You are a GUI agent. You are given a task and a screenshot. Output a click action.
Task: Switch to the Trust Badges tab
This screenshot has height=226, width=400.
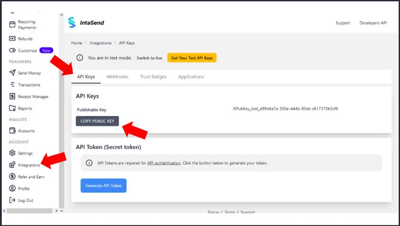point(154,77)
